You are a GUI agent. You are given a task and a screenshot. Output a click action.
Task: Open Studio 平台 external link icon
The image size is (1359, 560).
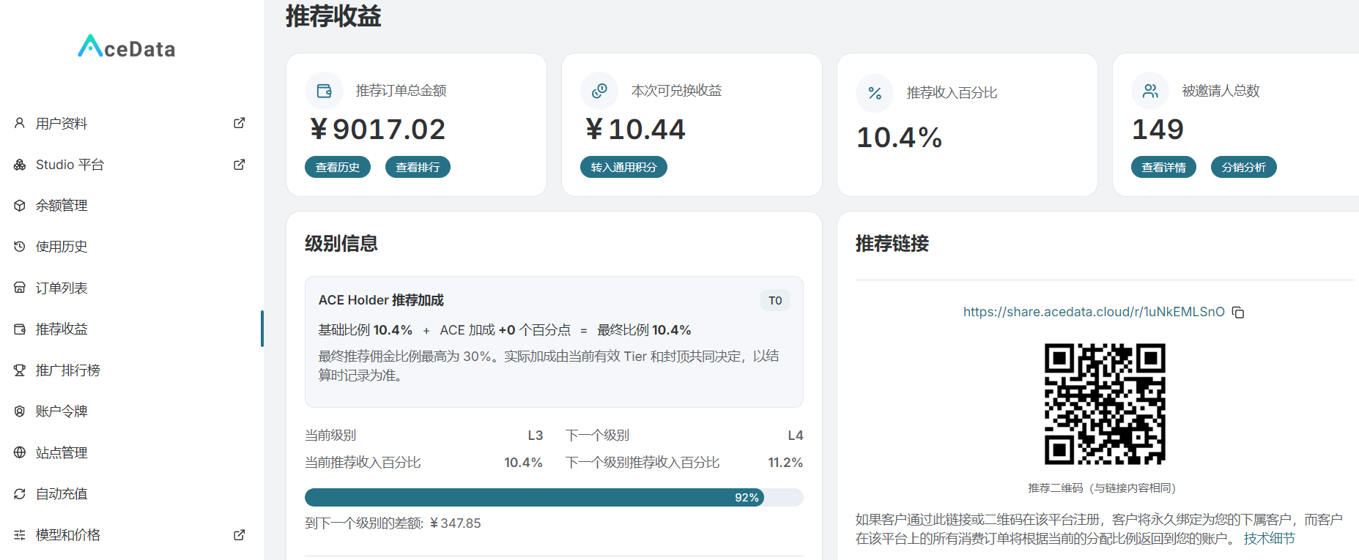(239, 165)
